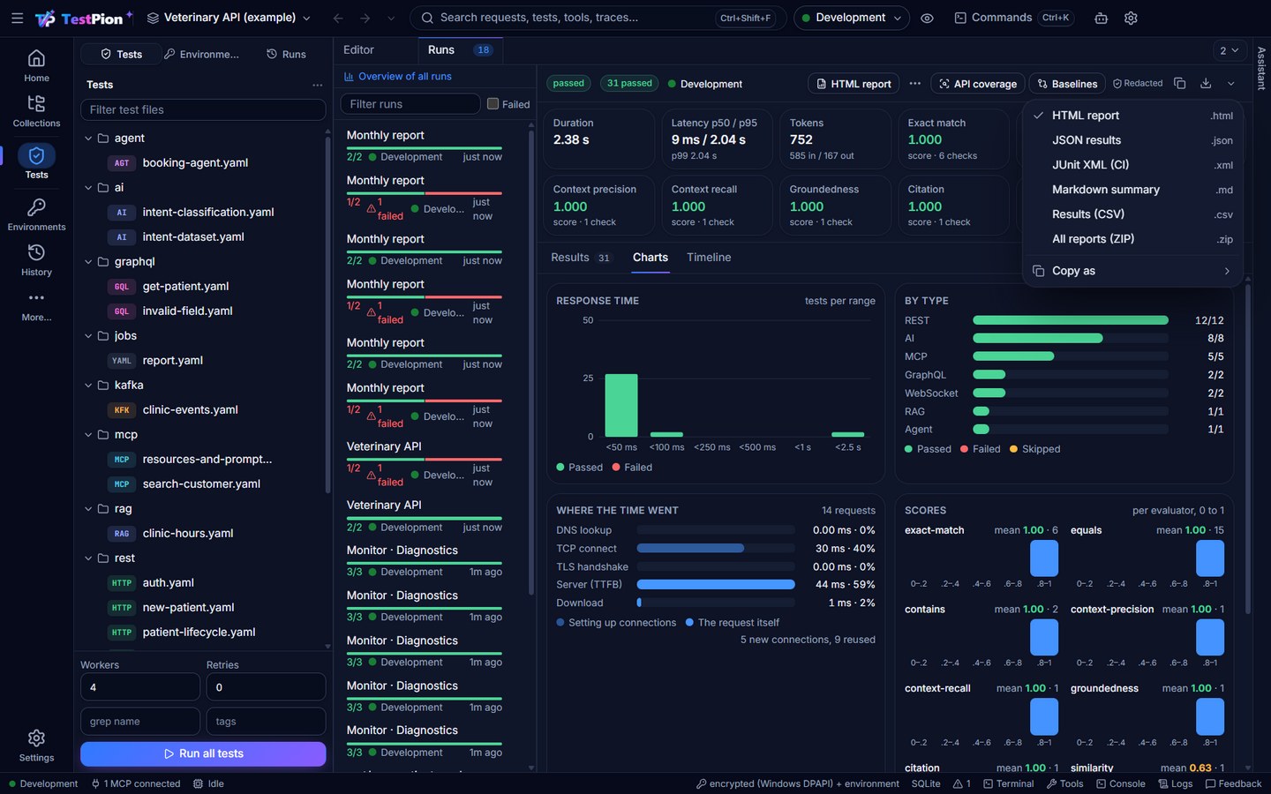Open the hamburger main menu
Screen dimensions: 1271x794
point(17,18)
